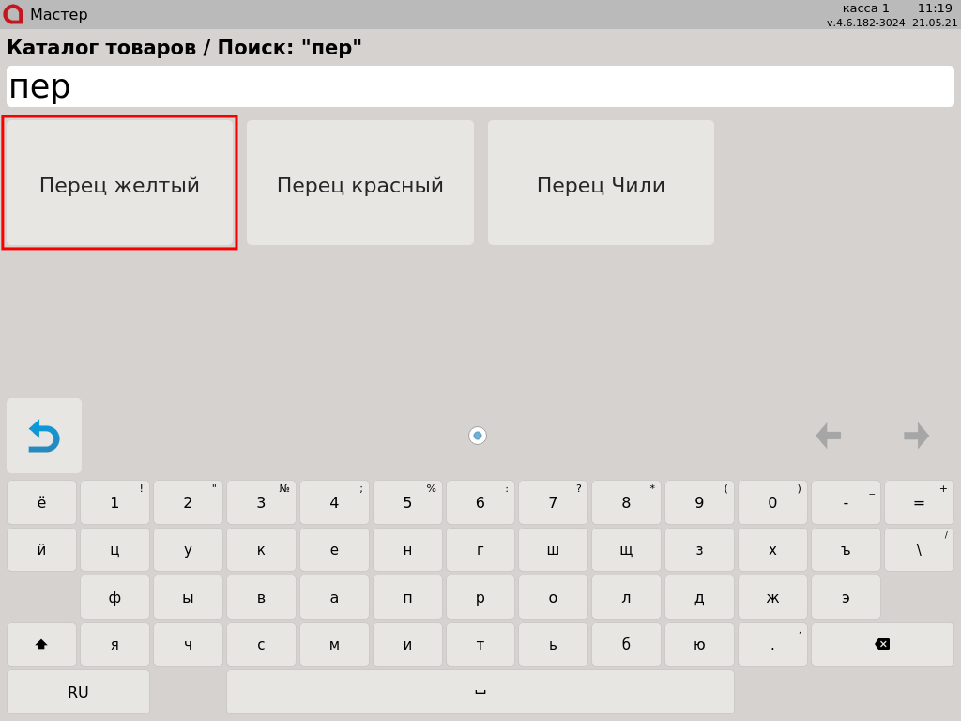Type letter е on the keyboard
Viewport: 961px width, 721px height.
tap(334, 550)
